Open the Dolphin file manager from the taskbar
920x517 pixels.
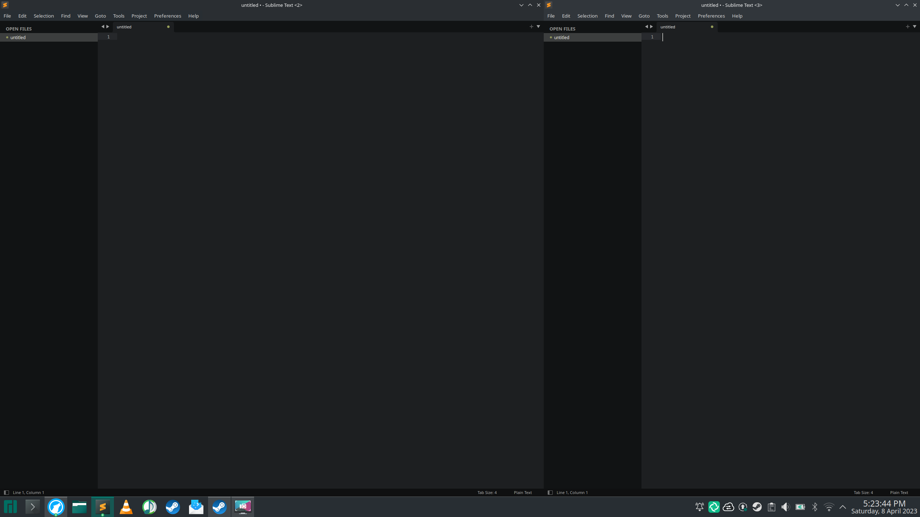tap(79, 507)
